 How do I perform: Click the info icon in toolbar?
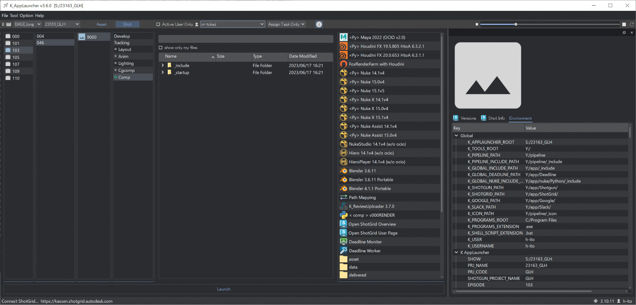coord(319,24)
